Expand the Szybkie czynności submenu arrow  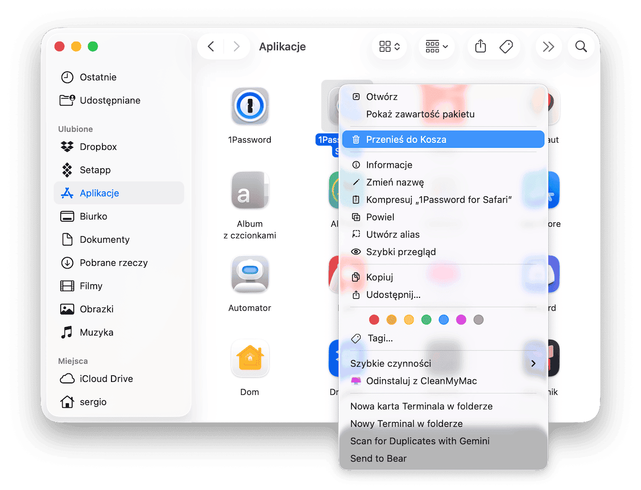pos(533,363)
